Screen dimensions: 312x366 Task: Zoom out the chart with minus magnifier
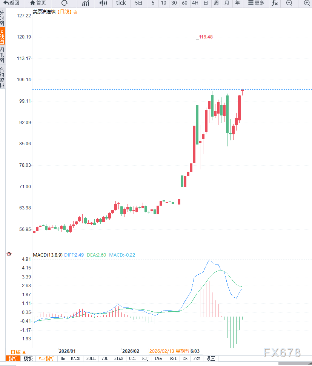pos(289,3)
